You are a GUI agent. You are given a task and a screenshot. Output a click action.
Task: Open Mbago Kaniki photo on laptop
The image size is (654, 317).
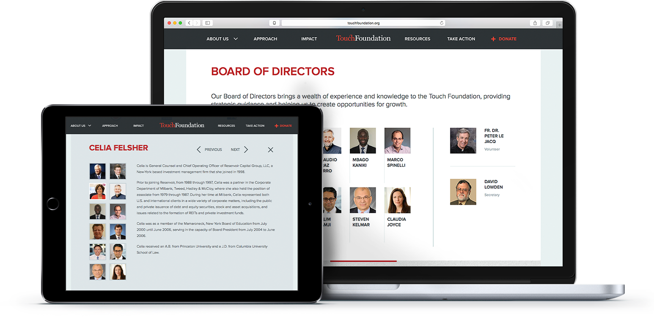tap(363, 141)
